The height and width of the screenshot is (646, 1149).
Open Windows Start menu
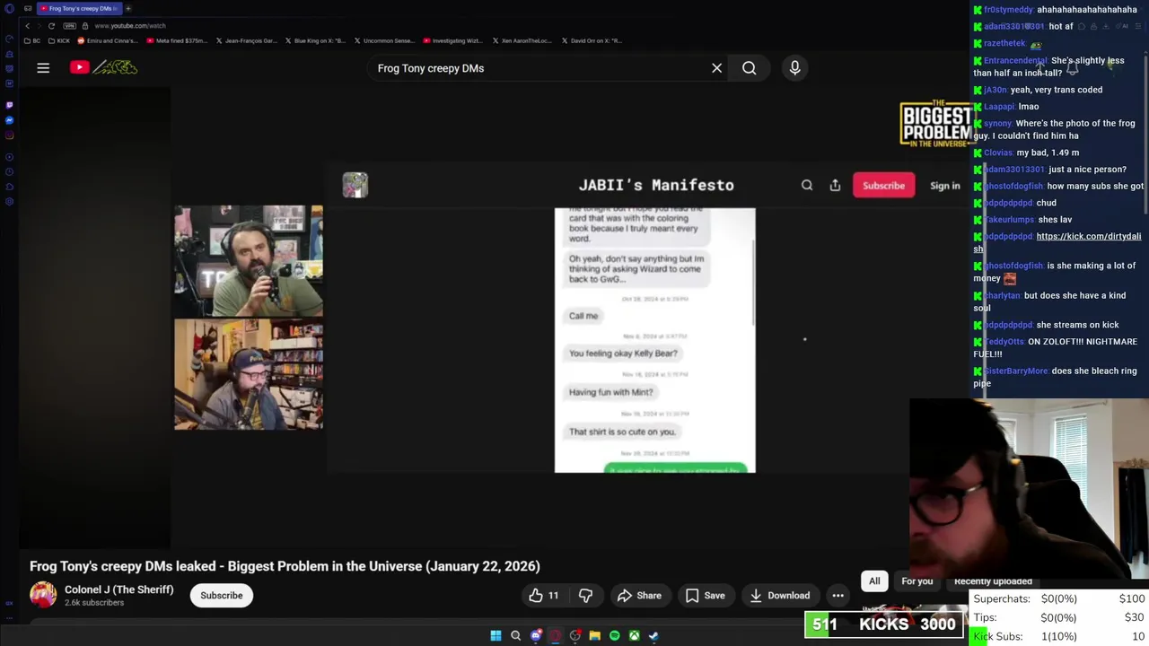(496, 636)
